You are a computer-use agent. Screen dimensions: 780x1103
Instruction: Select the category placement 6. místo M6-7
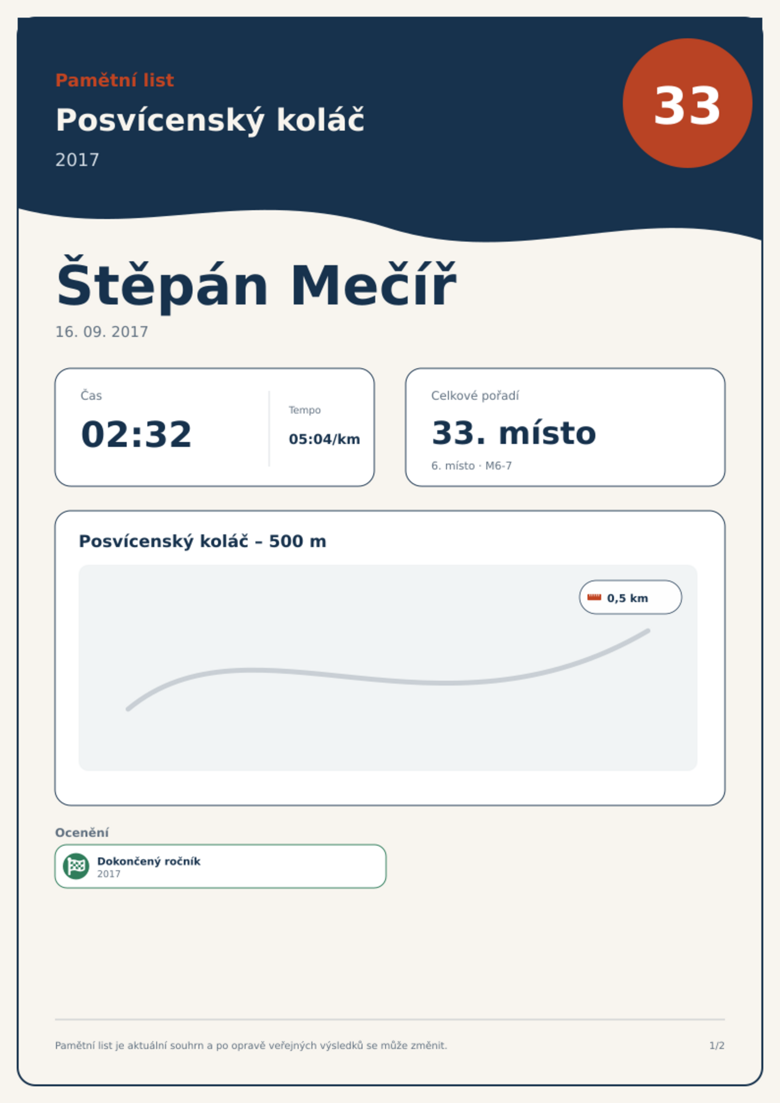tap(472, 466)
